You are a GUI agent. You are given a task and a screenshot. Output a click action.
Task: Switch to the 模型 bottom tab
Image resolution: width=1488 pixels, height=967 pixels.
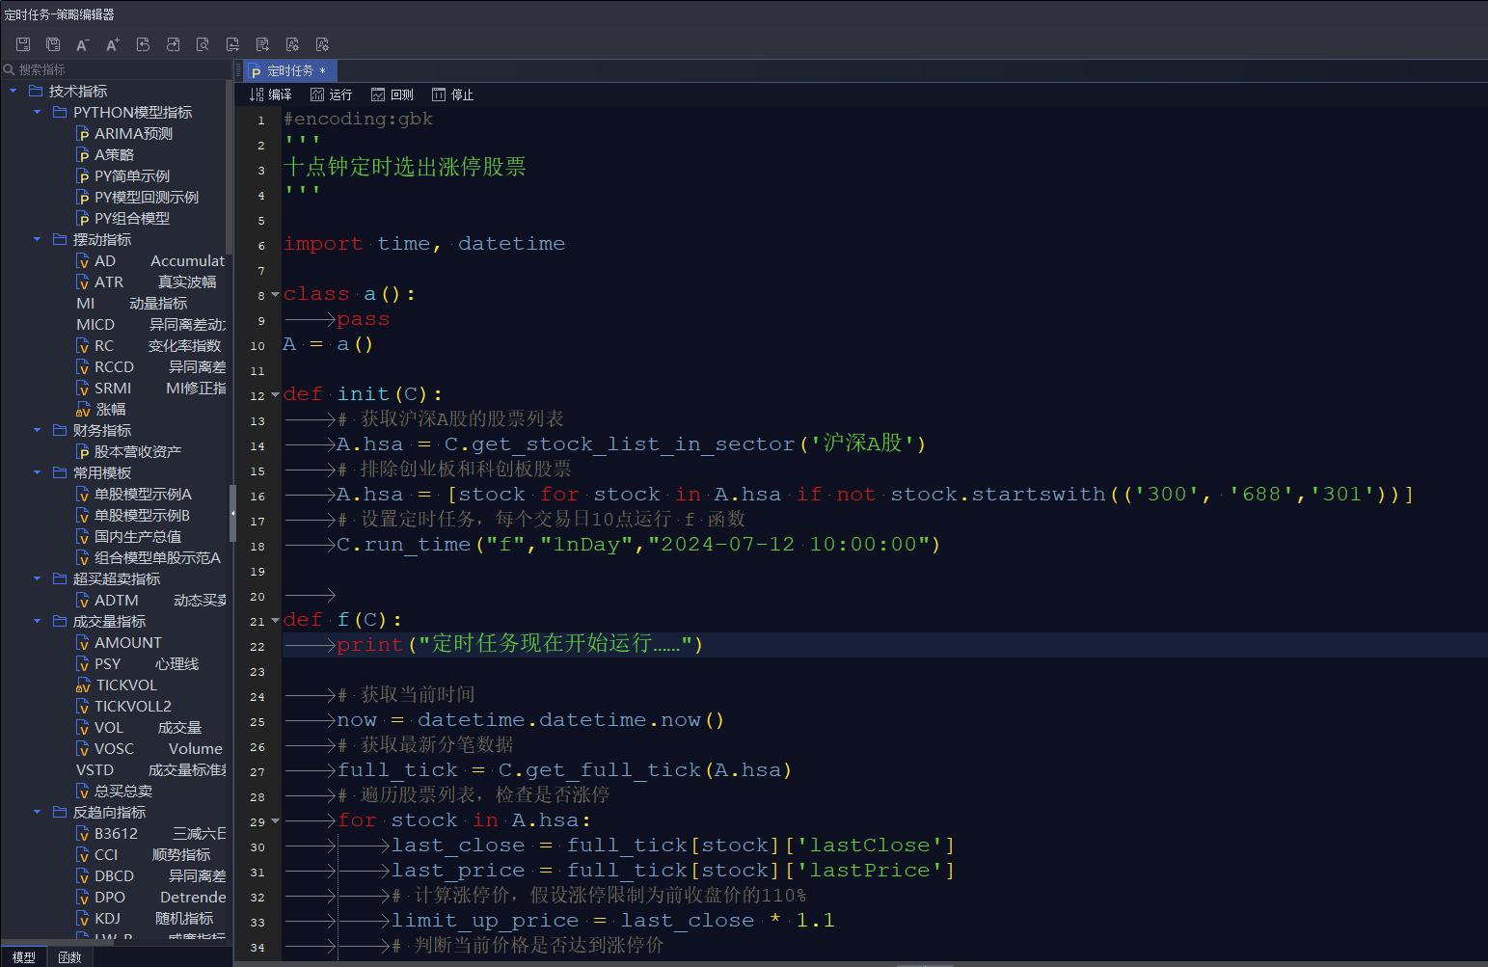pyautogui.click(x=23, y=957)
